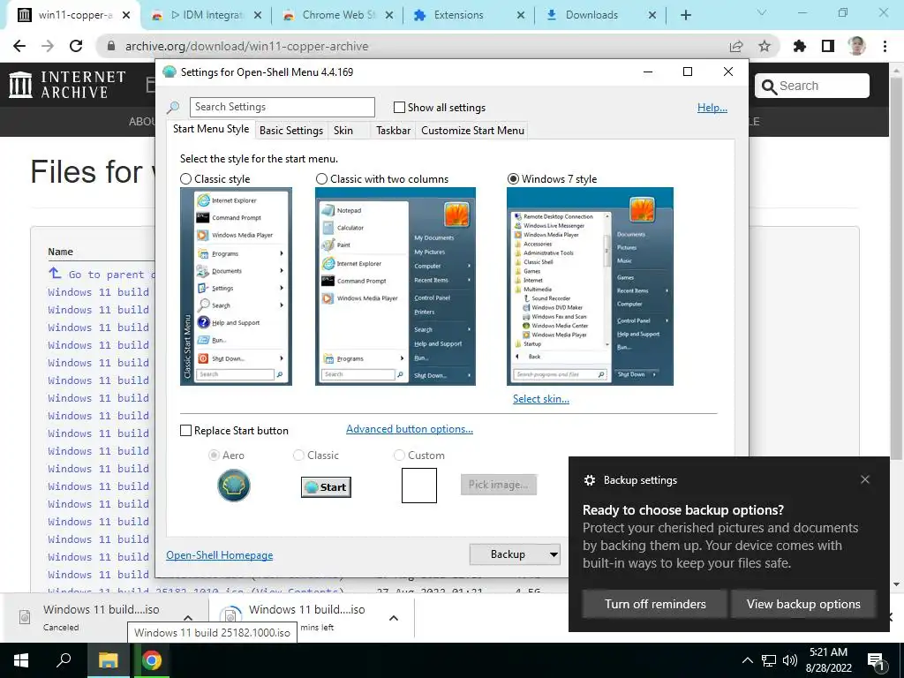
Task: Open Chrome profile avatar
Action: coord(856,46)
